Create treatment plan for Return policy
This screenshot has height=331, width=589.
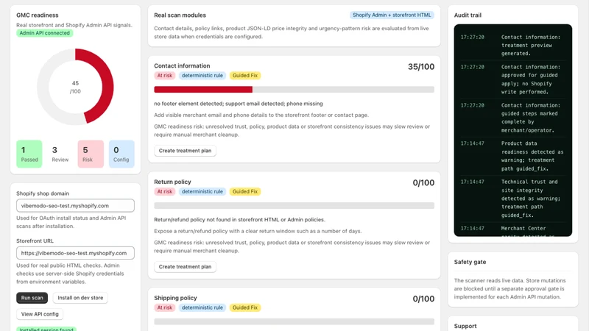pyautogui.click(x=186, y=266)
